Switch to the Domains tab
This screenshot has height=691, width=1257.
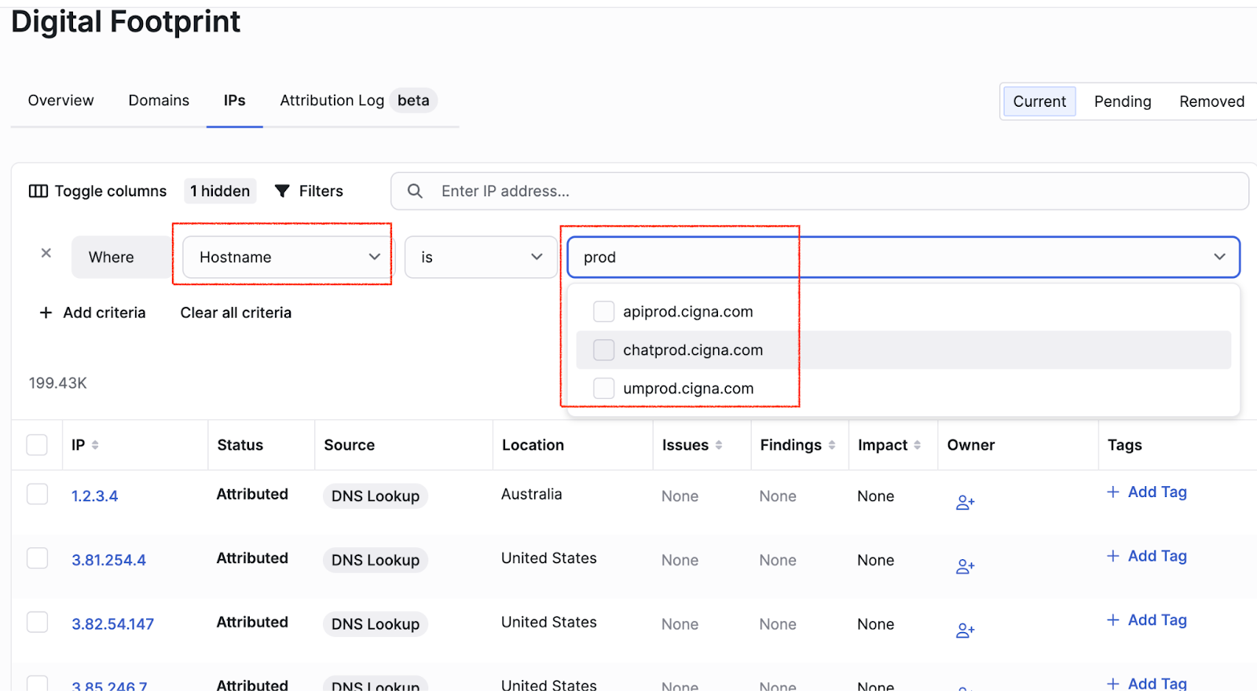159,101
